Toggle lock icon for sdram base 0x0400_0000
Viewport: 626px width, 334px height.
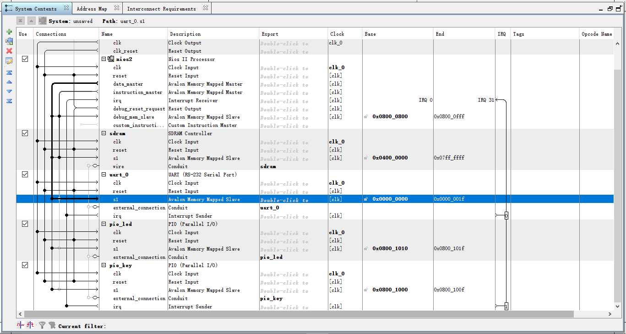coord(366,158)
